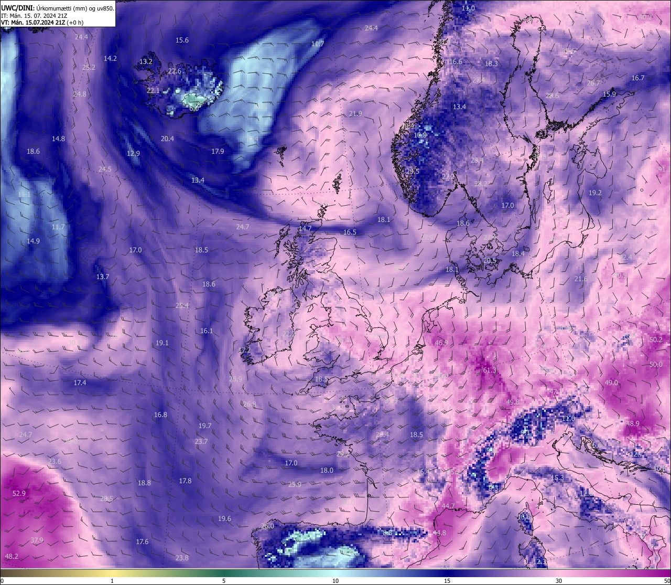
Task: Click the 14.9 value on the map
Action: click(33, 241)
